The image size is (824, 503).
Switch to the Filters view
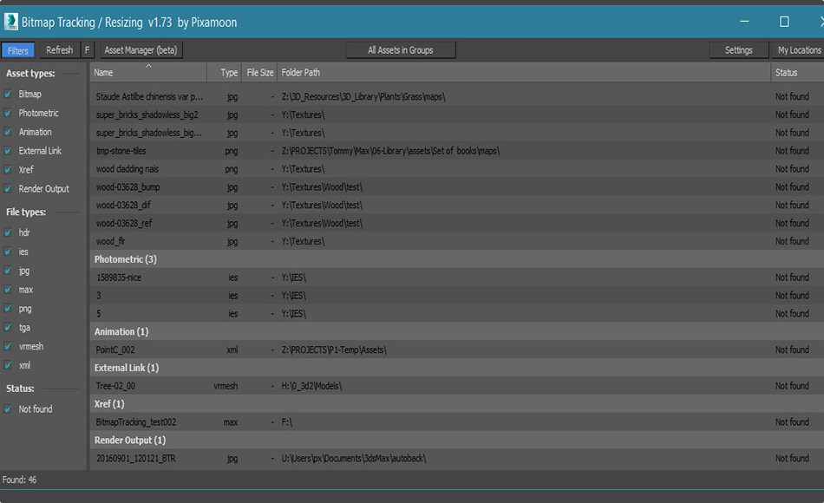click(17, 49)
